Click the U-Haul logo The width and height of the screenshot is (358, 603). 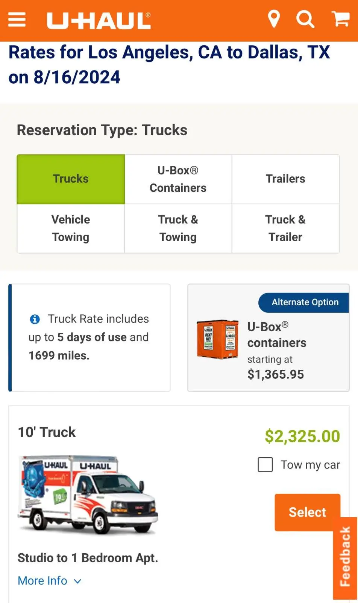(99, 21)
